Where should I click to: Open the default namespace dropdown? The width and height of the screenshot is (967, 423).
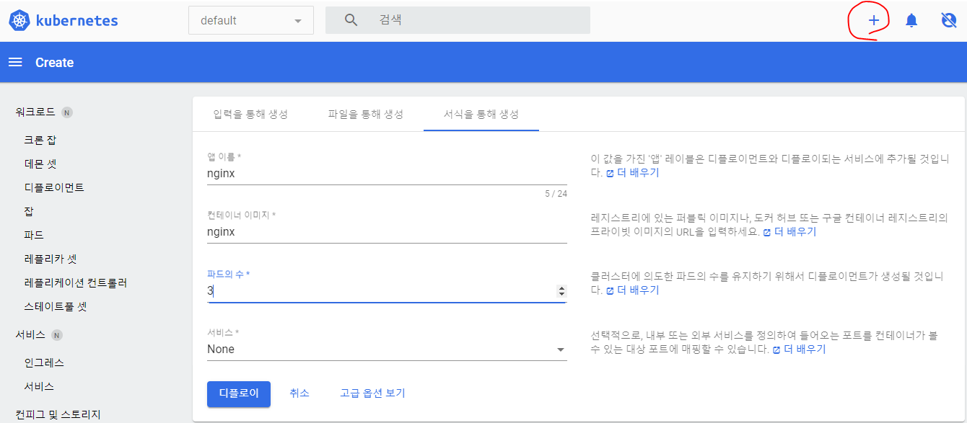pyautogui.click(x=251, y=20)
